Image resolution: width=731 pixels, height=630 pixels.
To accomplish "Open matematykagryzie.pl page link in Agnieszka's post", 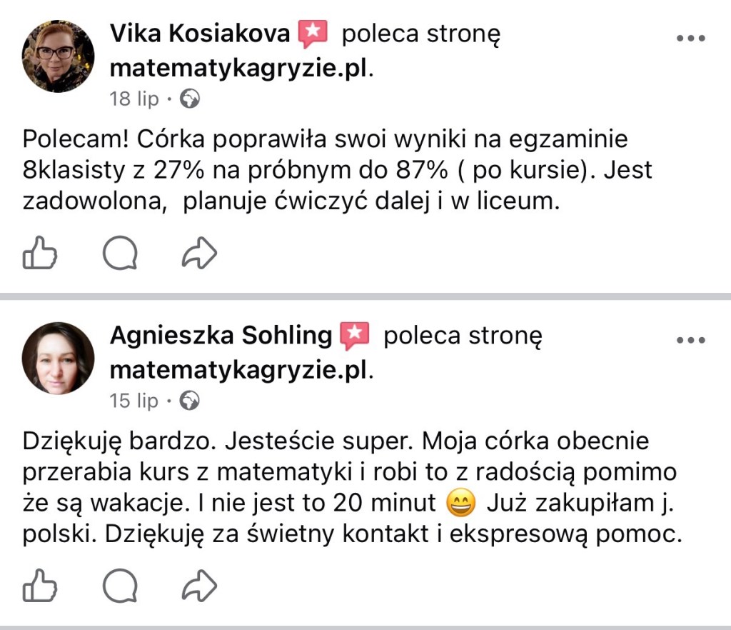I will 240,370.
